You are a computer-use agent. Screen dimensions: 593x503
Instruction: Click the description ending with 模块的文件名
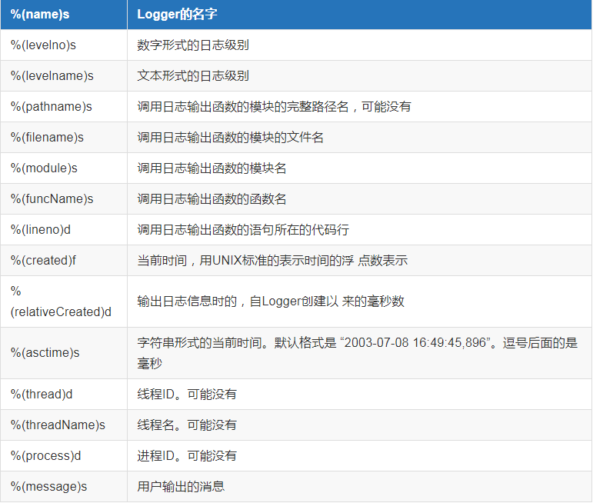point(230,137)
